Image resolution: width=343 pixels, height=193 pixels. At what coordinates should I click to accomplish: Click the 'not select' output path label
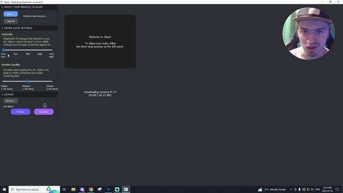click(x=9, y=106)
